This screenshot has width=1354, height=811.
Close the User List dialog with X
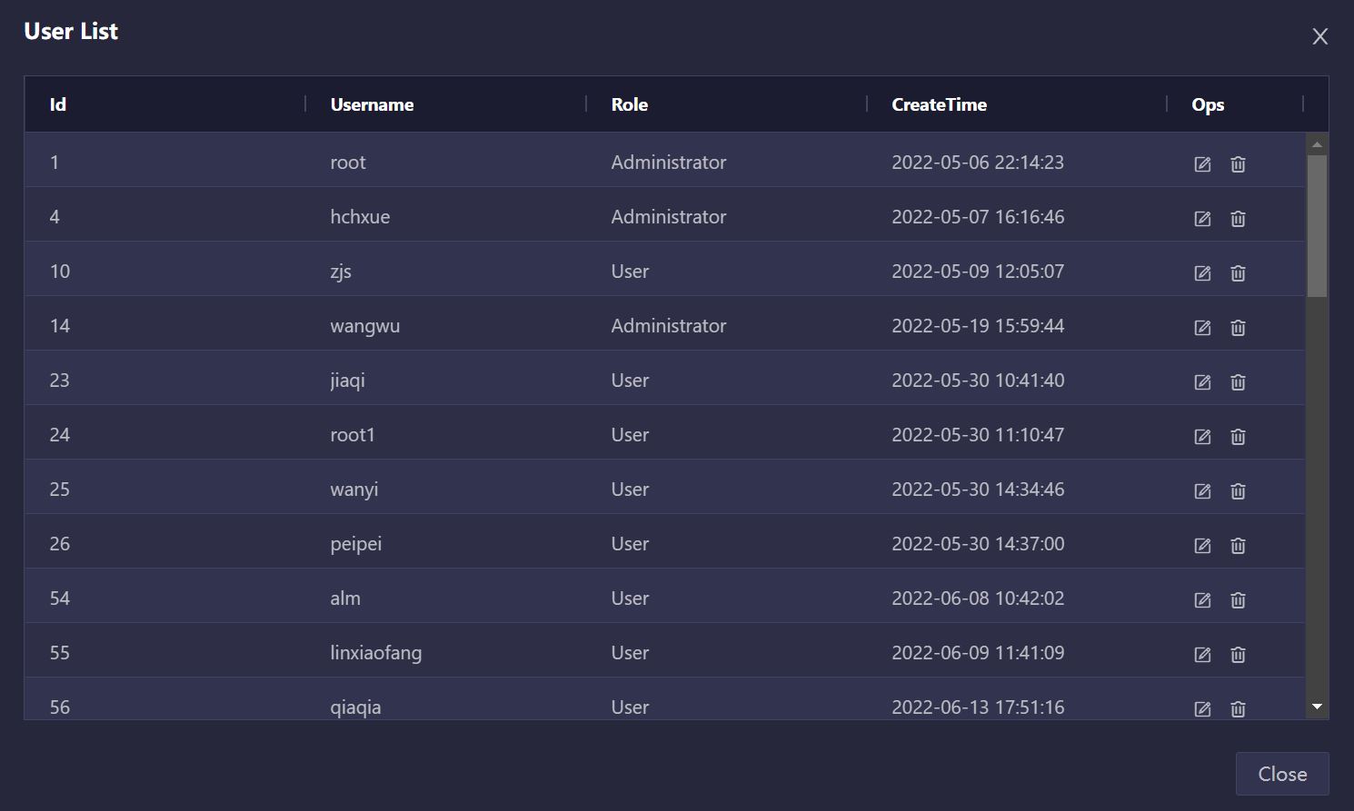coord(1320,36)
